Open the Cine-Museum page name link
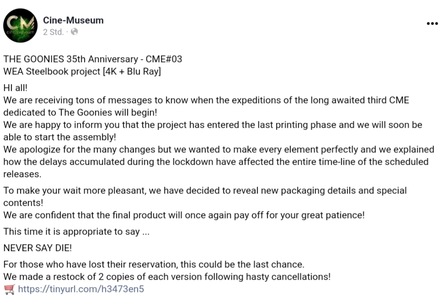 [x=74, y=20]
